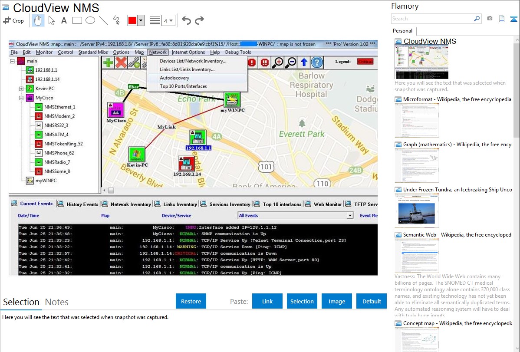Viewport: 520px width, 352px height.
Task: Select the straight line tool
Action: click(x=103, y=20)
